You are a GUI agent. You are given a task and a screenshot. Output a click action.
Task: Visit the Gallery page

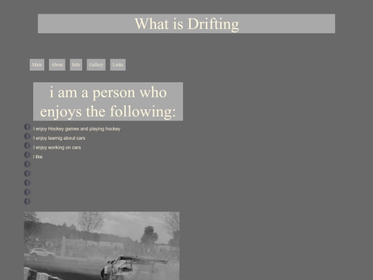(x=96, y=65)
